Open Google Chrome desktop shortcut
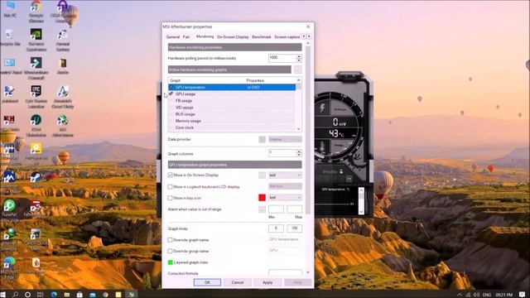 coord(36,11)
